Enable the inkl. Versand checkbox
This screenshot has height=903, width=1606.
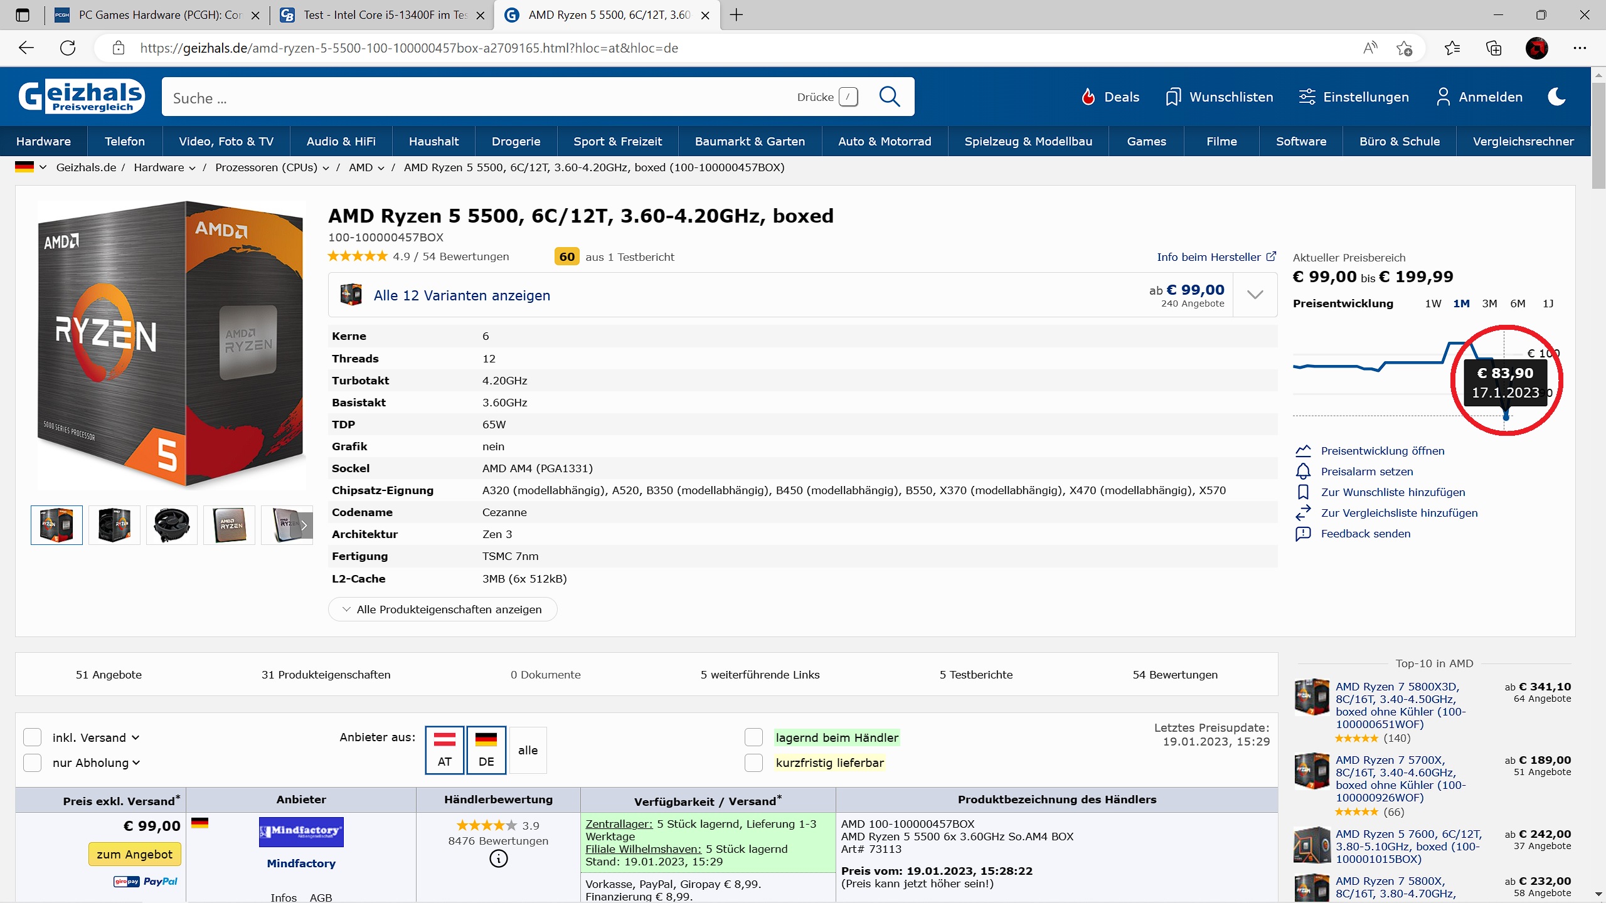(x=33, y=737)
